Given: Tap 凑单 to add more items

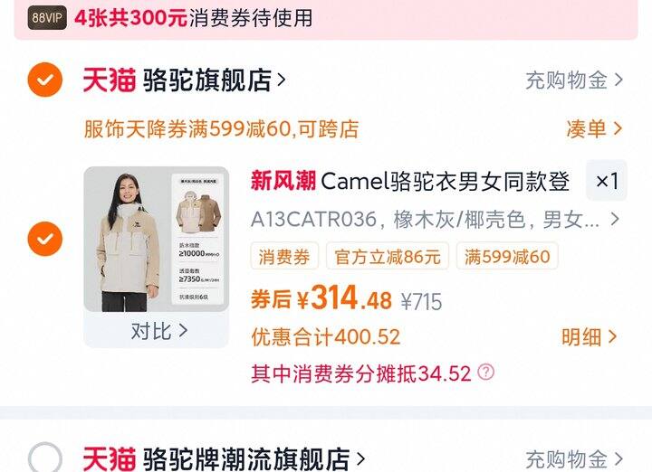Looking at the screenshot, I should tap(594, 128).
